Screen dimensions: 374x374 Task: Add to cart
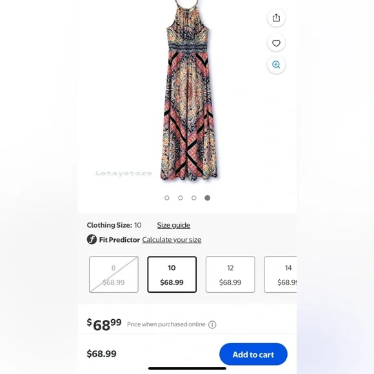253,355
